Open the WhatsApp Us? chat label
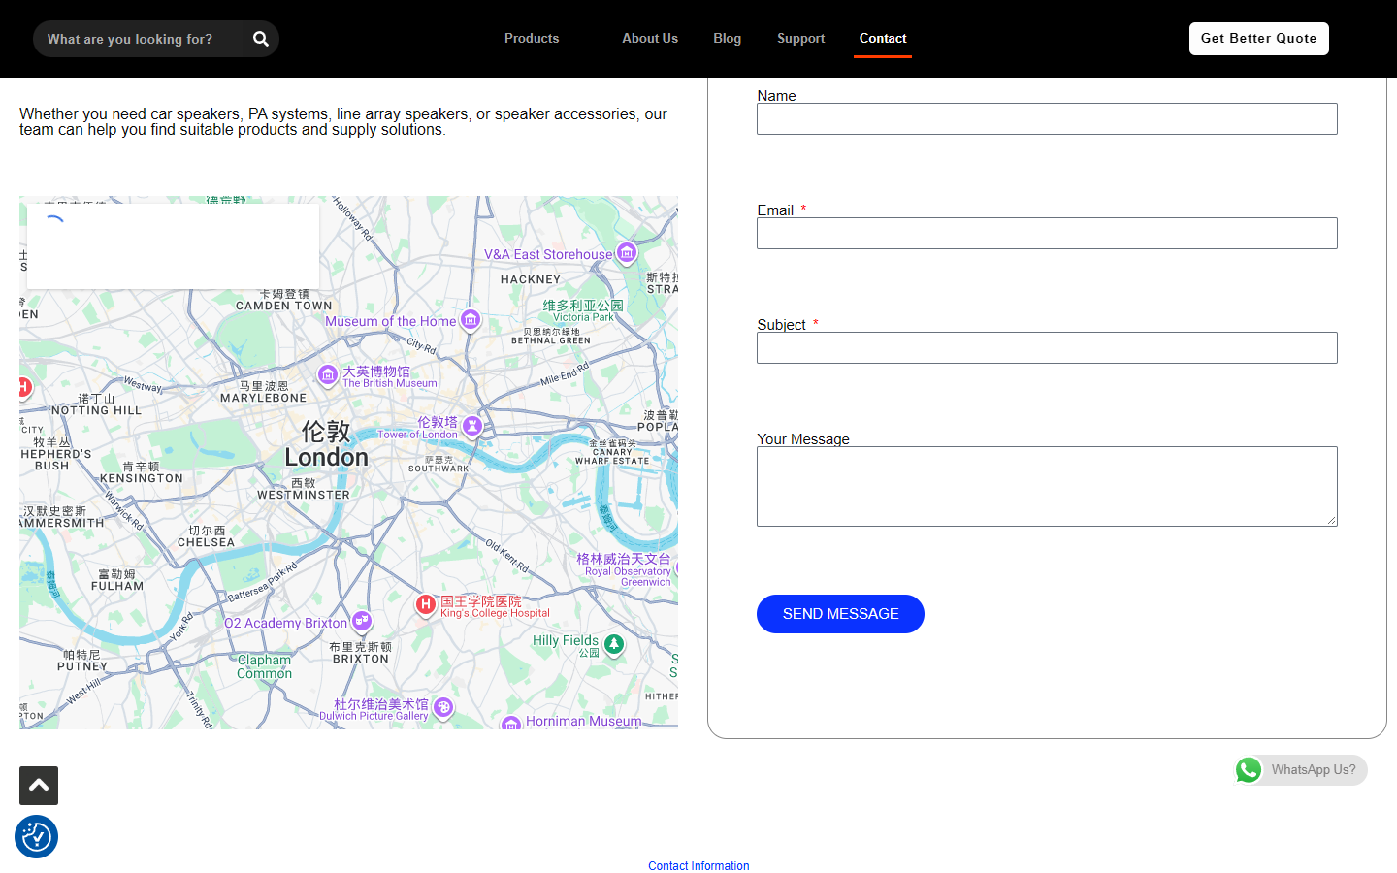The height and width of the screenshot is (873, 1397). click(x=1314, y=770)
